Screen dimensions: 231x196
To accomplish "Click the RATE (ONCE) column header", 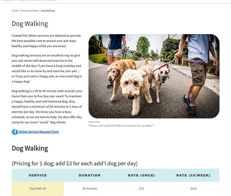I will [x=141, y=175].
